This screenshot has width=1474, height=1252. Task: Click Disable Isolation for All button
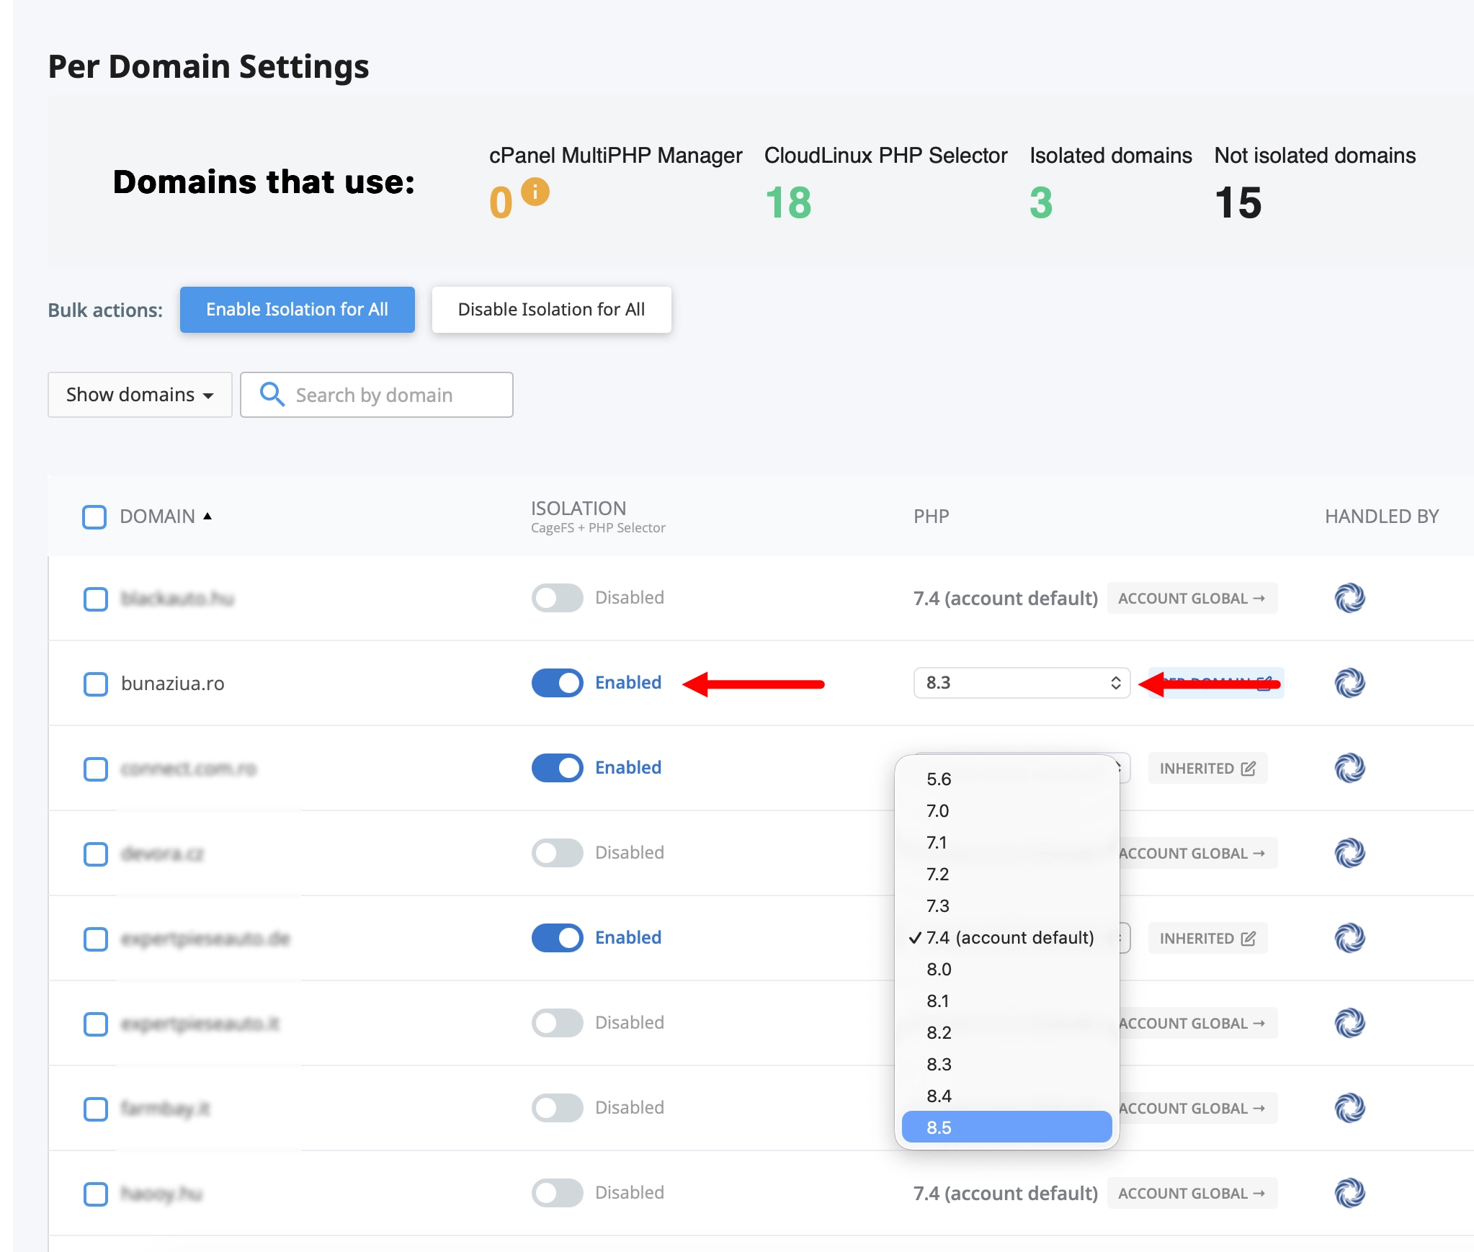pyautogui.click(x=551, y=310)
